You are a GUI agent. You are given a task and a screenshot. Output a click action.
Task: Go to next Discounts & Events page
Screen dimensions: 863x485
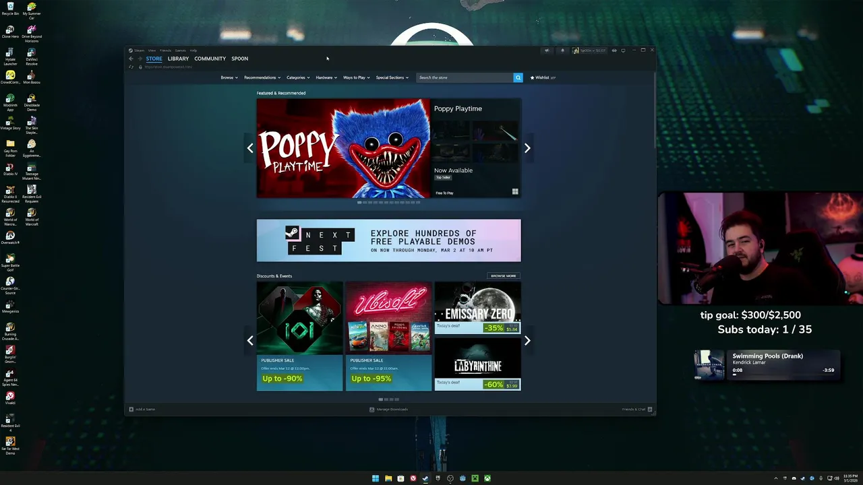click(527, 341)
